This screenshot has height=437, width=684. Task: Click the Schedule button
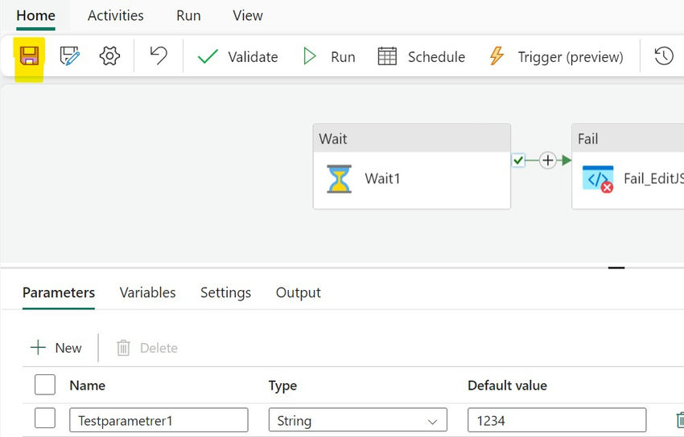pos(421,57)
